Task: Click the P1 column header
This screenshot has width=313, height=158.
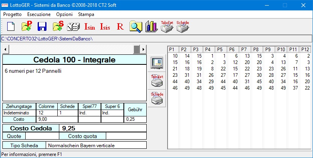Action: tap(173, 50)
